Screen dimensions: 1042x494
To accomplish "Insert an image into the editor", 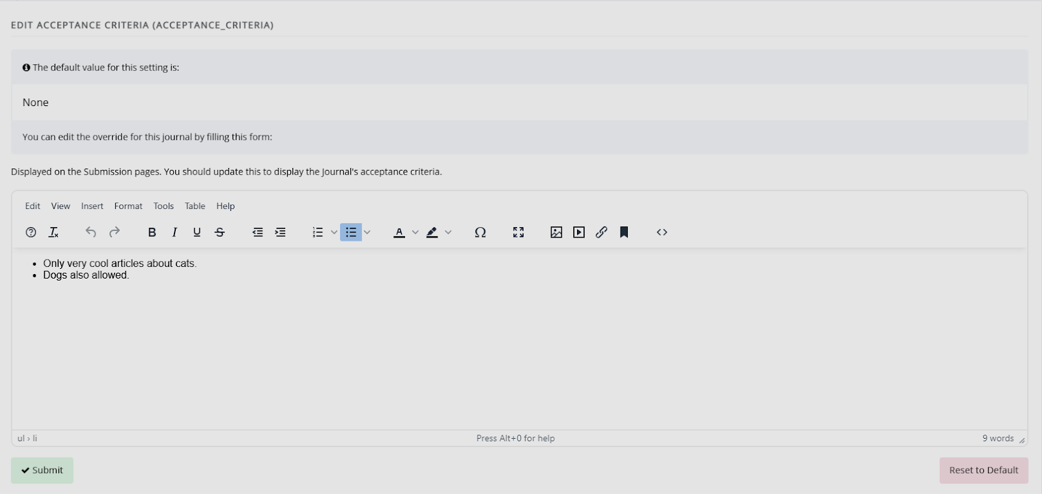I will click(x=556, y=232).
